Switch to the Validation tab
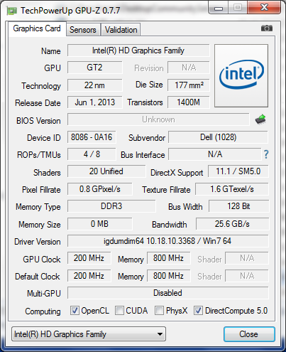This screenshot has height=352, width=286. (121, 30)
